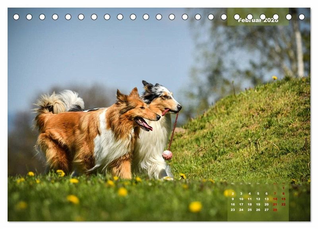Screen dimensions: 318x229
Task: Select date 27 in the Friday column
Action: click(266, 209)
